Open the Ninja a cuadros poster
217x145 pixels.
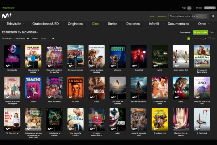click(54, 88)
